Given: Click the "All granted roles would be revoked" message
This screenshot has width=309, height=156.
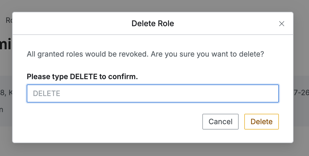Looking at the screenshot, I should click(x=87, y=54).
